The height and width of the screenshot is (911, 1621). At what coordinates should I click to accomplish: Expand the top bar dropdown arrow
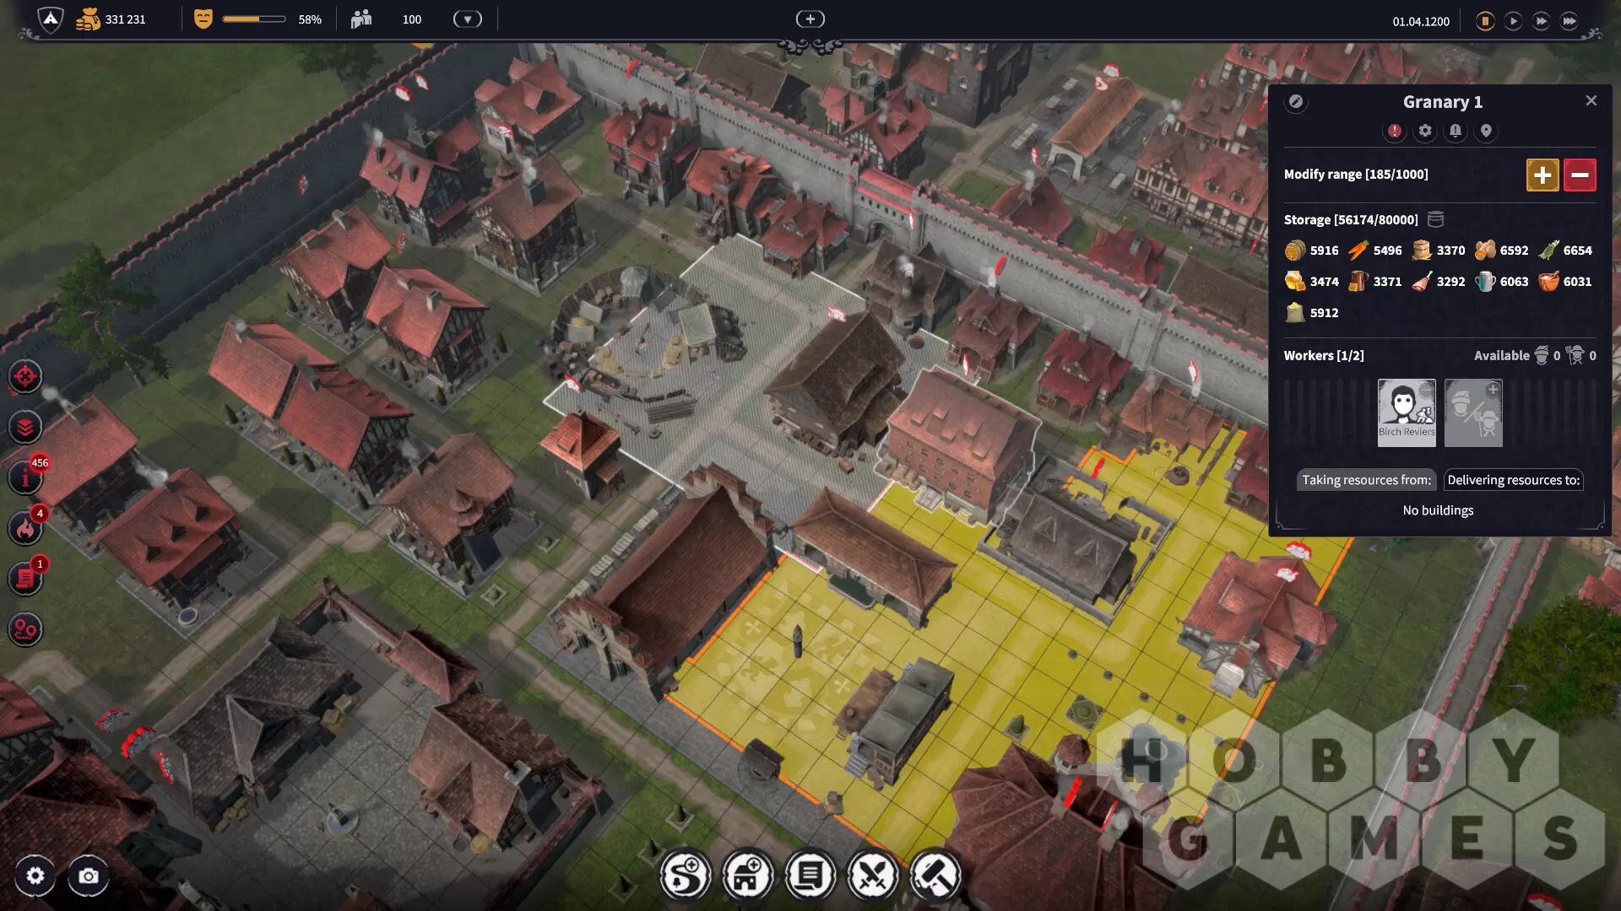pos(468,19)
